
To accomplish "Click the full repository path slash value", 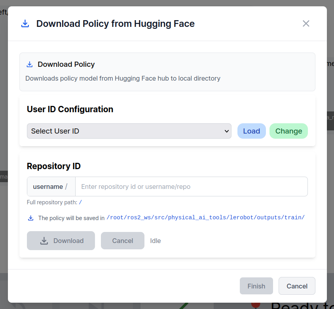I will 80,202.
